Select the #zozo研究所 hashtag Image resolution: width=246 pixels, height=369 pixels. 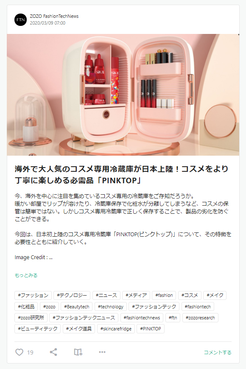(31, 318)
